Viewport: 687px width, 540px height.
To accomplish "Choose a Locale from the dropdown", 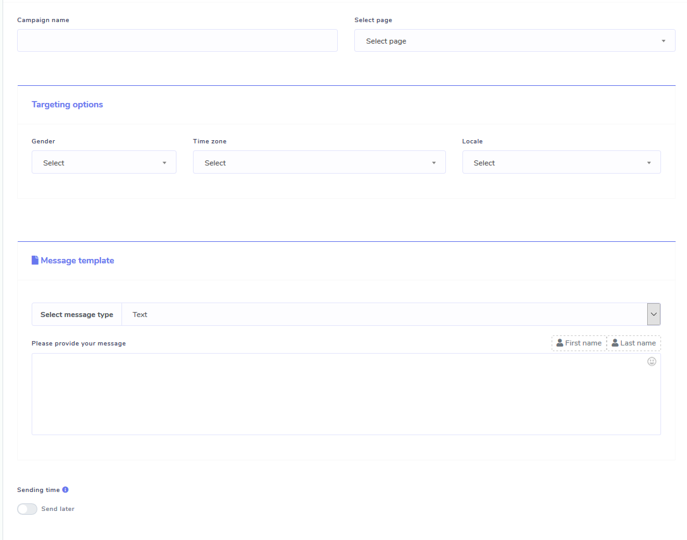I will tap(562, 162).
